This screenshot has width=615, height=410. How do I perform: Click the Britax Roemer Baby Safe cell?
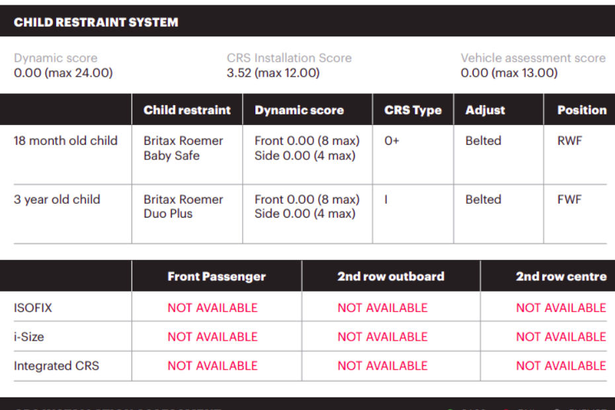coord(183,148)
